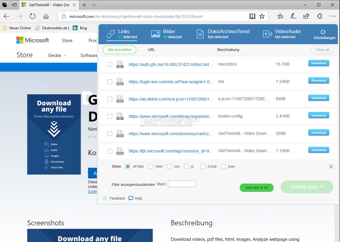
Task: Toggle the All files checkbox
Action: pyautogui.click(x=128, y=167)
